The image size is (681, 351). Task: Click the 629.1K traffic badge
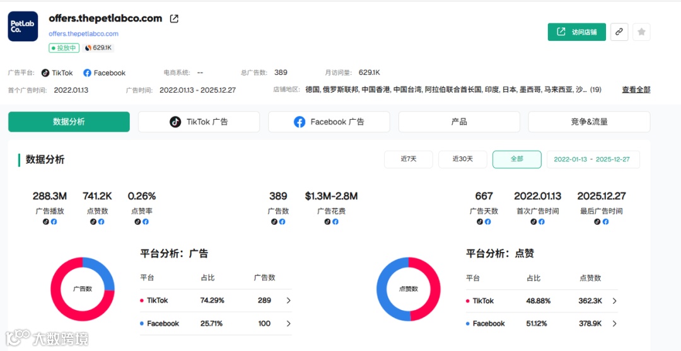[98, 48]
